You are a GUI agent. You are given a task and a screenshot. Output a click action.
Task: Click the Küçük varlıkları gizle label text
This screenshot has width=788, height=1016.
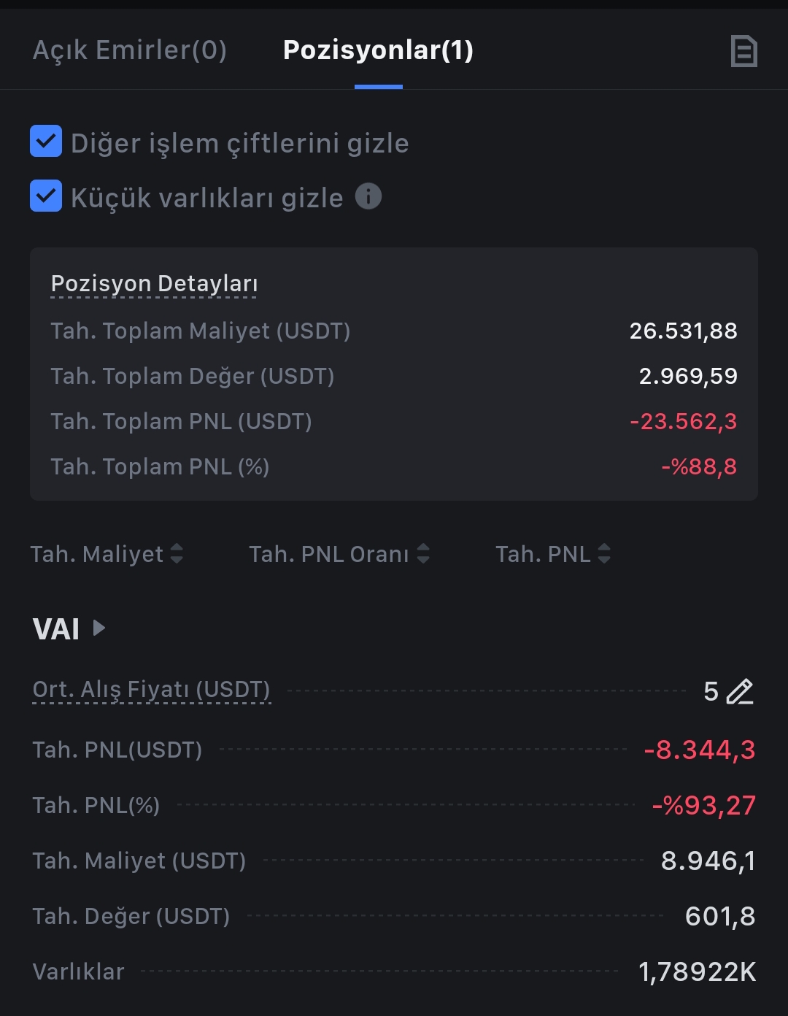[206, 198]
